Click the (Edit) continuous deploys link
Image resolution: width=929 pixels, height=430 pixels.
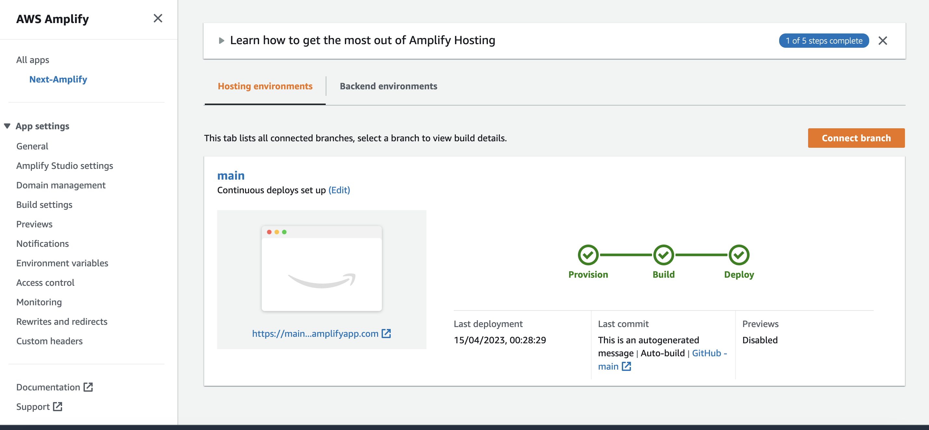[339, 190]
